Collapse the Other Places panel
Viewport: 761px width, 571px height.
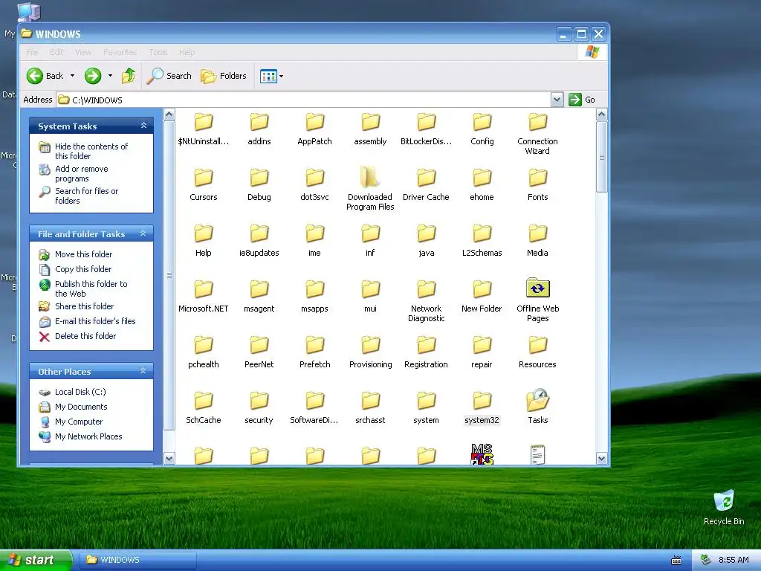click(143, 371)
